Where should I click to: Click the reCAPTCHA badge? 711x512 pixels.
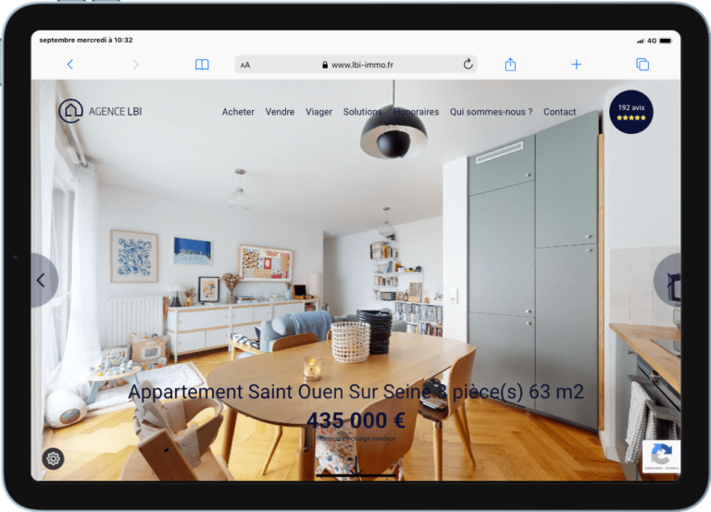tap(661, 457)
